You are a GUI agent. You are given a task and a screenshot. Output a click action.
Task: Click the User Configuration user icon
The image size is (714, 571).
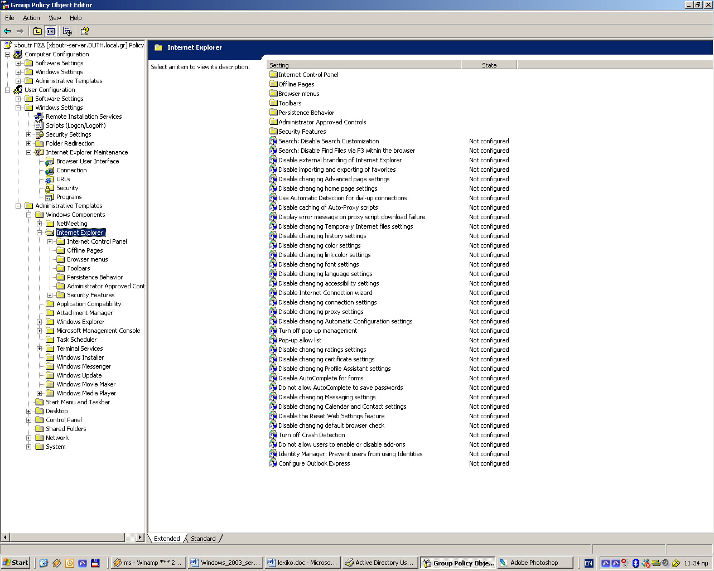pos(18,90)
